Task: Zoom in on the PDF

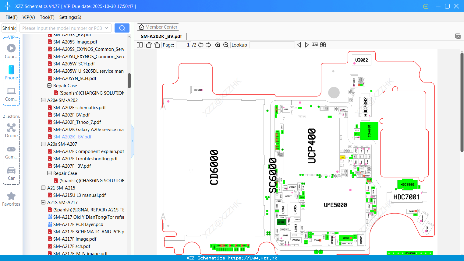Action: coord(218,45)
